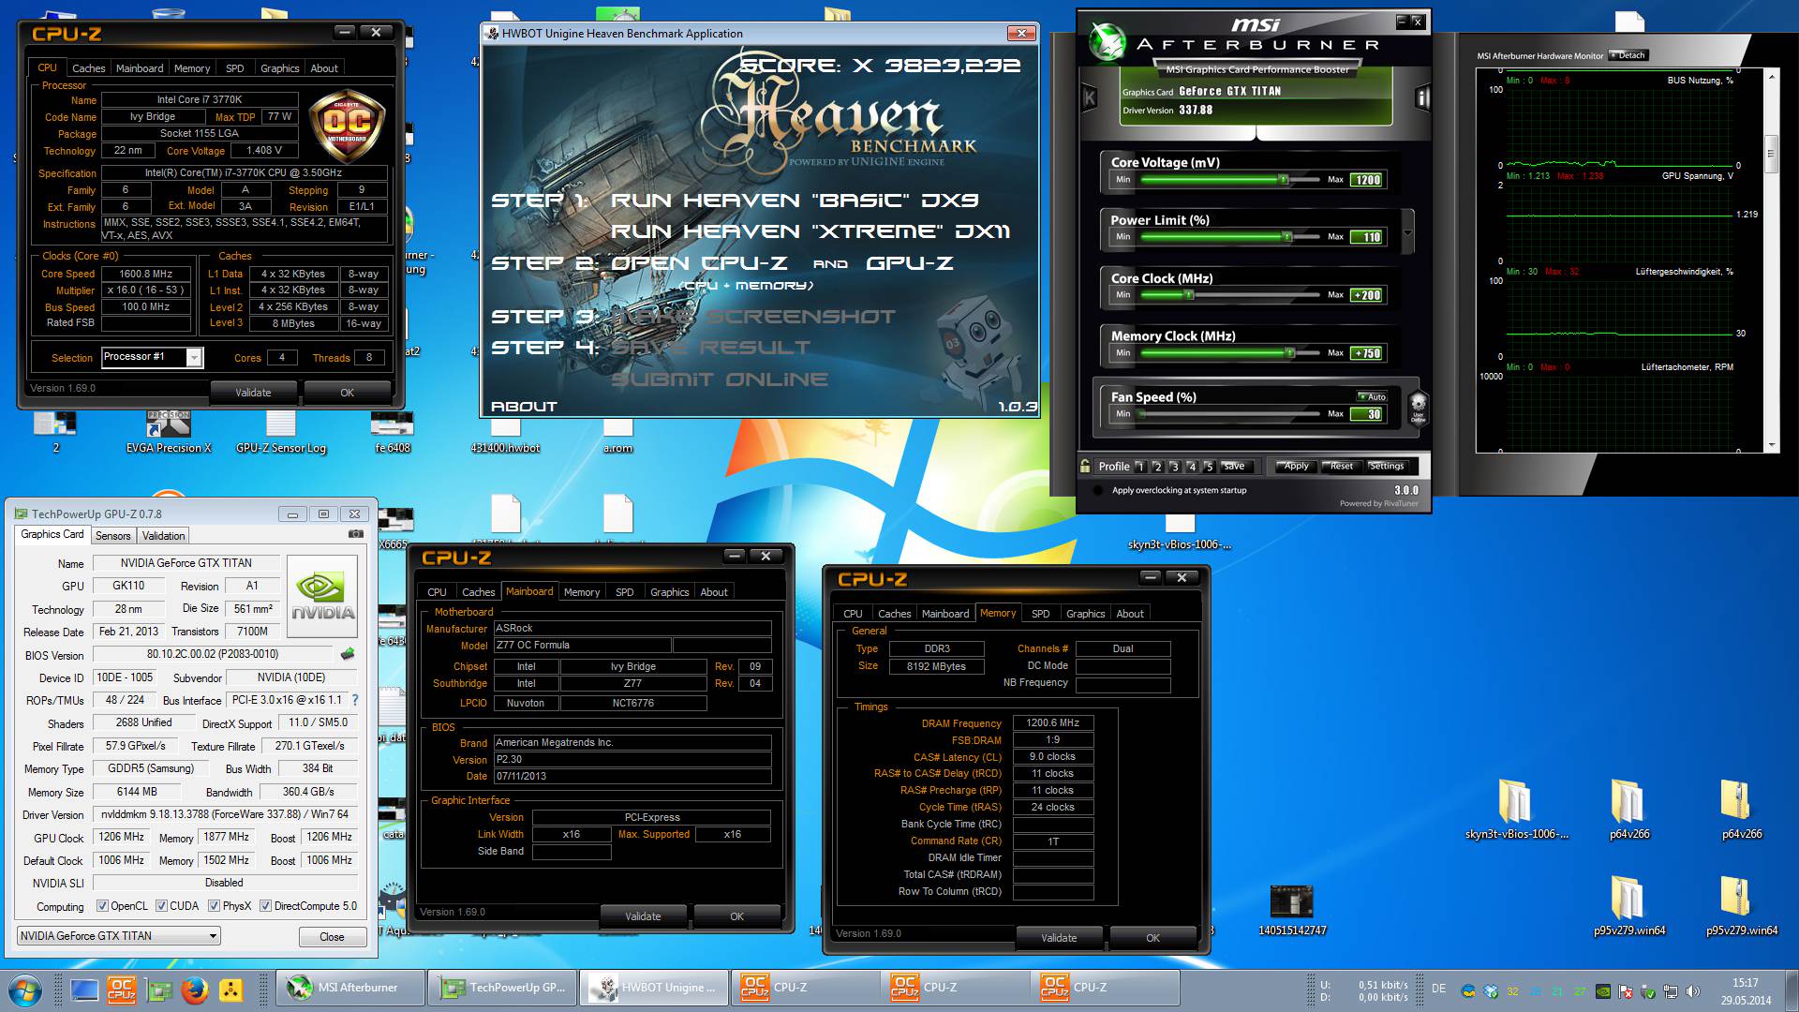
Task: Click the GPU-Z BIOS save chip icon
Action: [348, 654]
